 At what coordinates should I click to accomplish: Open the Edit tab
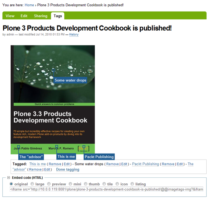coord(24,16)
